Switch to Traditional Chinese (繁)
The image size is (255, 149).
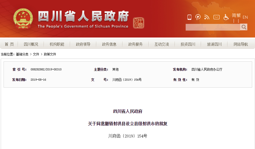(x=239, y=15)
